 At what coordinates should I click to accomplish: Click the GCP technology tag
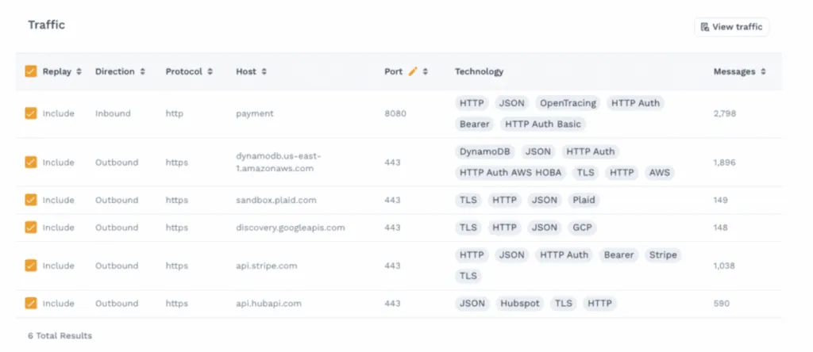click(583, 228)
